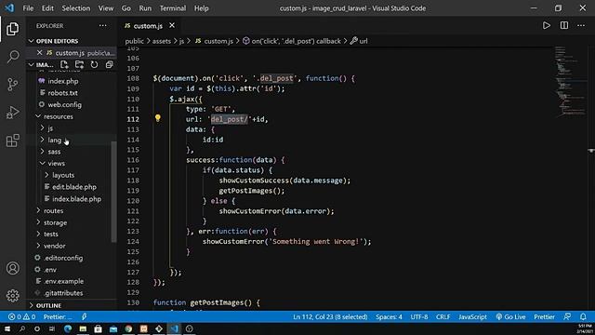Close custom.js in Open Editors list
The image size is (595, 335).
pyautogui.click(x=39, y=52)
